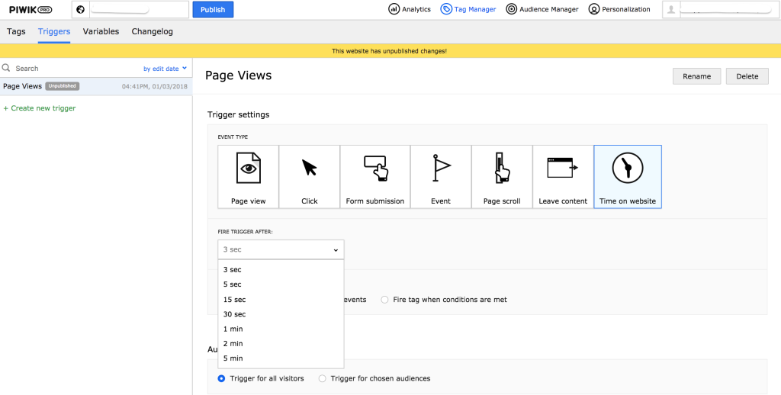Collapse the Fire trigger after dropdown
Screen dimensions: 781x395
(281, 249)
